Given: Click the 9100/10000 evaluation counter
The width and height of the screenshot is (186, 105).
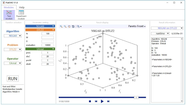Looking at the screenshot, I should (64, 101).
